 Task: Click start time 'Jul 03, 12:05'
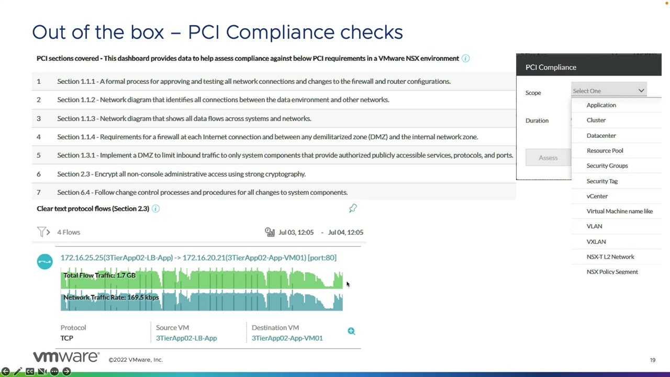pos(296,232)
